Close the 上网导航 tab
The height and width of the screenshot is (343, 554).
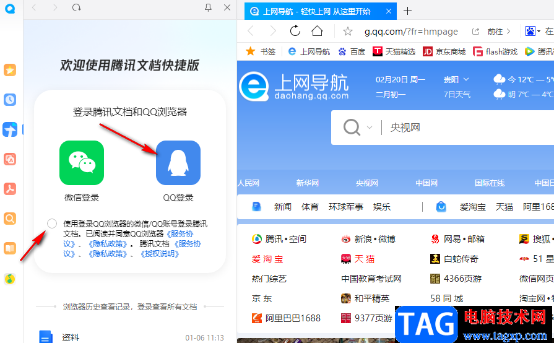389,11
